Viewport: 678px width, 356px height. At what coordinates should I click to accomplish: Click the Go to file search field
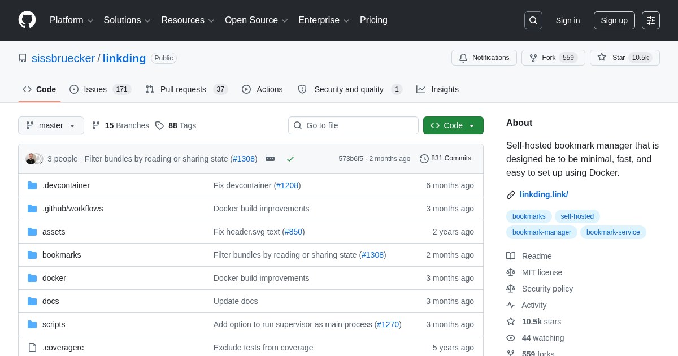click(x=353, y=125)
